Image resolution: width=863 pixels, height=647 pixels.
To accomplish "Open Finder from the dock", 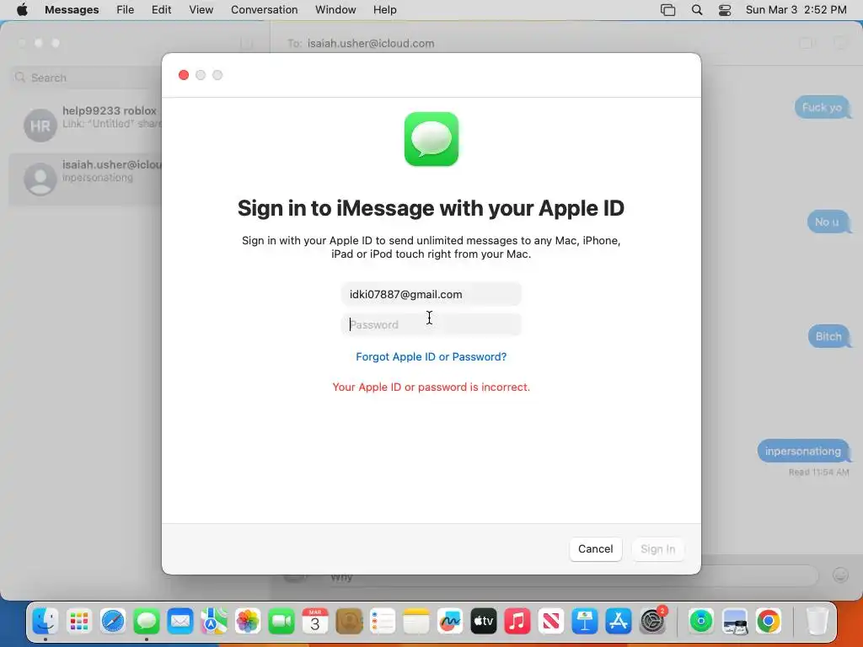I will (46, 622).
